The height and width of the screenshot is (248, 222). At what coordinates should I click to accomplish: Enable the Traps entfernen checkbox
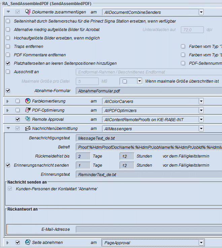[8, 47]
